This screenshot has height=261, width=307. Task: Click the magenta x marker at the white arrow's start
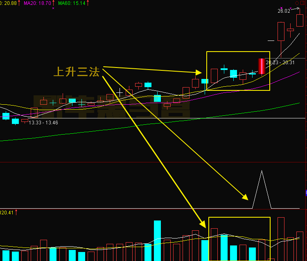pos(290,8)
